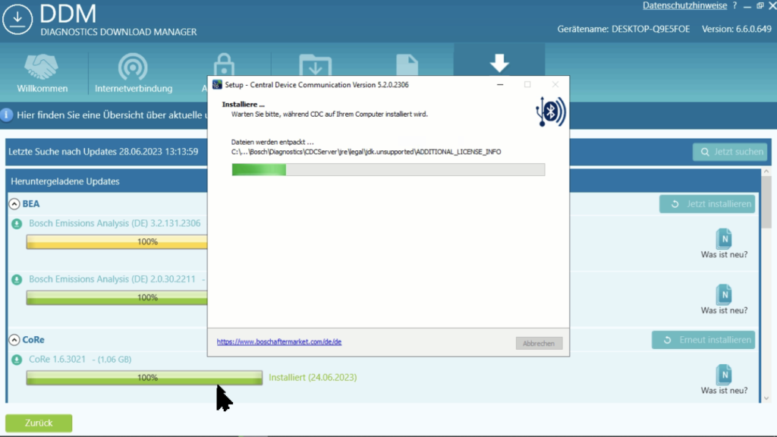Click the Jetzt suchen button
The width and height of the screenshot is (777, 437).
pyautogui.click(x=729, y=152)
